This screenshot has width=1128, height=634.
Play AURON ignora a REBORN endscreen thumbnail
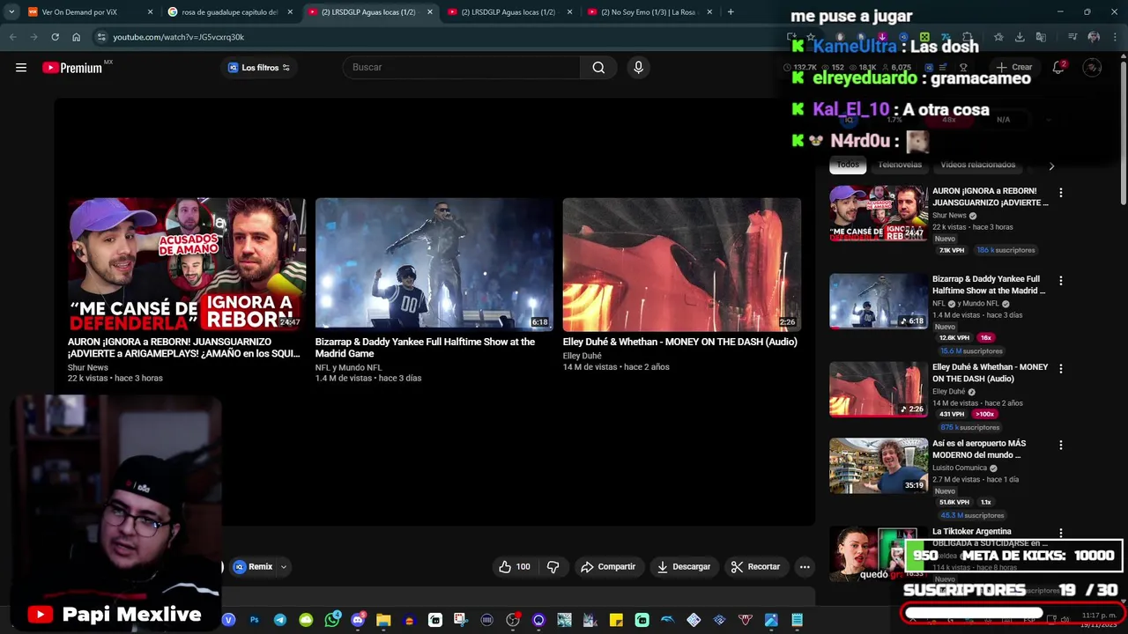point(187,264)
